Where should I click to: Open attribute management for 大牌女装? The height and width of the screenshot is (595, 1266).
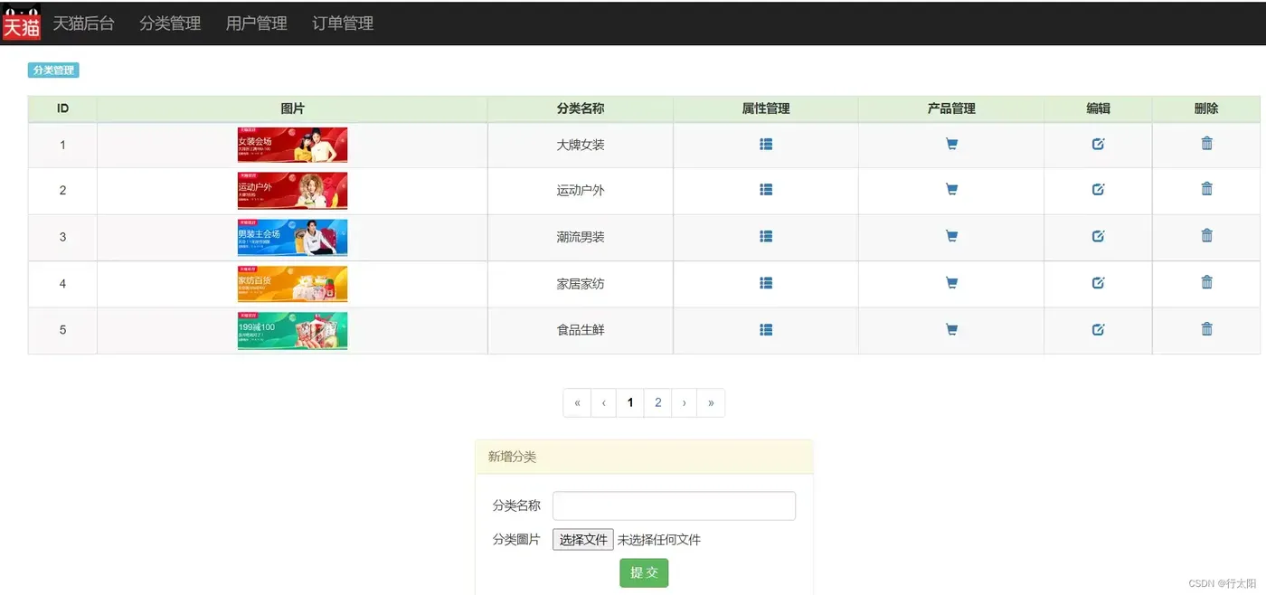(766, 144)
